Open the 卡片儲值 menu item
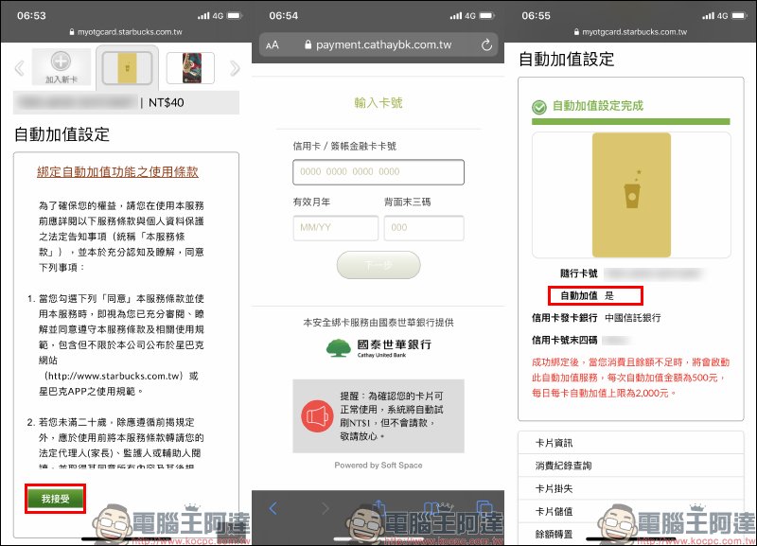 631,511
